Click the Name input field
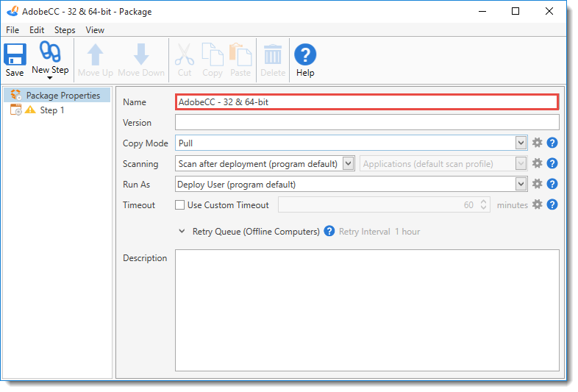 [x=367, y=102]
